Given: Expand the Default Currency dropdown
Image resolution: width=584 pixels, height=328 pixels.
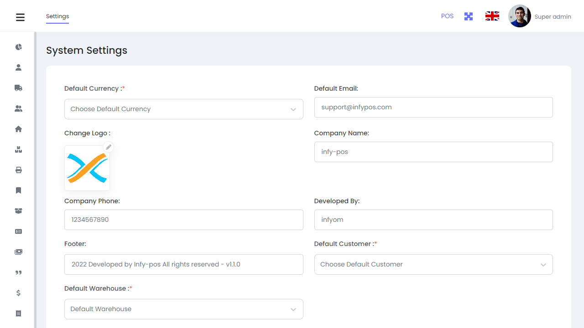Looking at the screenshot, I should point(183,109).
